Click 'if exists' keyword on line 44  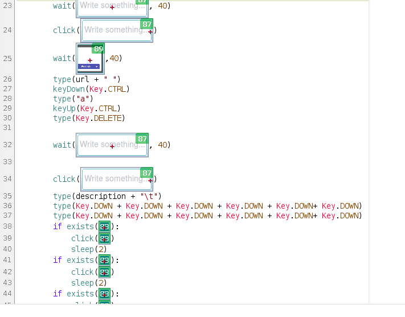pos(73,294)
